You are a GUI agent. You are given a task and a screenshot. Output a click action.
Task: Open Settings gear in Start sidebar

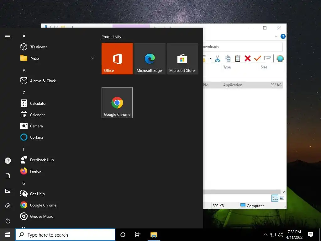pyautogui.click(x=8, y=206)
